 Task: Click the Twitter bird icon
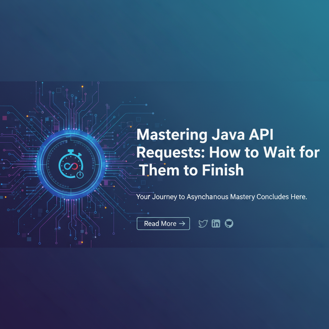[203, 224]
